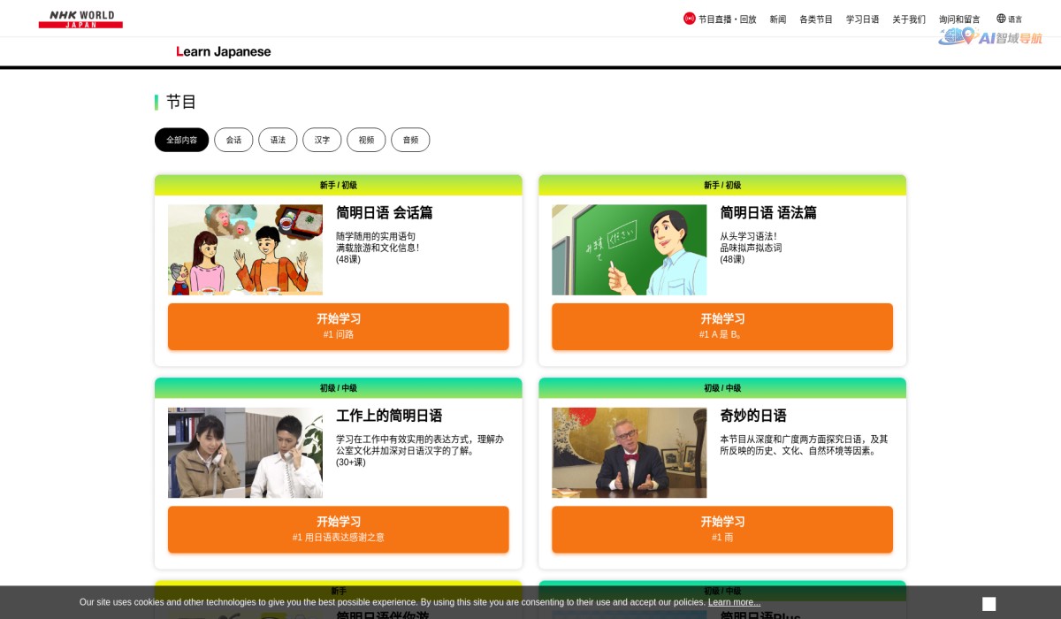Select the 汉字 filter

(x=322, y=140)
